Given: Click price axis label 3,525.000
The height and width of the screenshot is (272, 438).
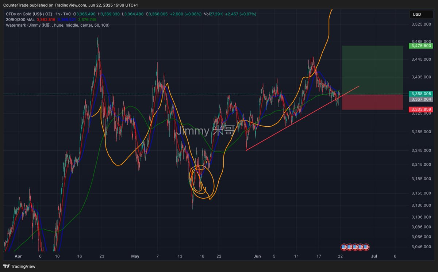Looking at the screenshot, I should pos(422,24).
